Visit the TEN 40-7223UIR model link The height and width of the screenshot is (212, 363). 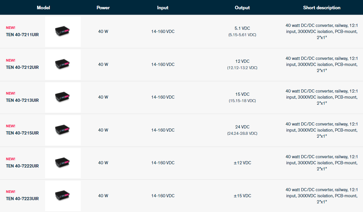pos(22,199)
